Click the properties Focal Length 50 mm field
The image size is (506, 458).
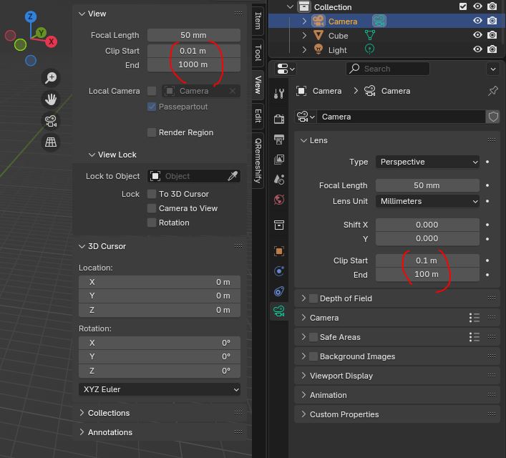[x=427, y=185]
